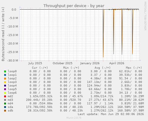This screenshot has height=121, width=148.
Task: Click the first read spike reaching past -25 M
Action: [x=103, y=33]
